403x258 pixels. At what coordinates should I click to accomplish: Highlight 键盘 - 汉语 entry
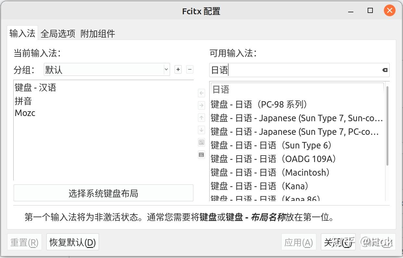pyautogui.click(x=35, y=88)
